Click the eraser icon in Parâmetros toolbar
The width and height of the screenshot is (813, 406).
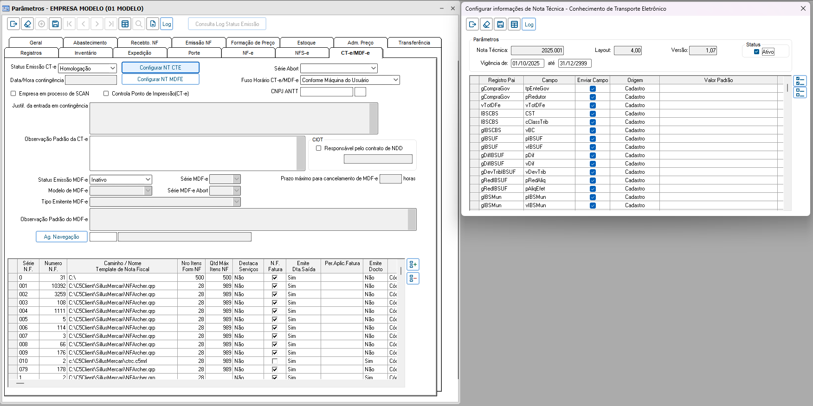(27, 24)
